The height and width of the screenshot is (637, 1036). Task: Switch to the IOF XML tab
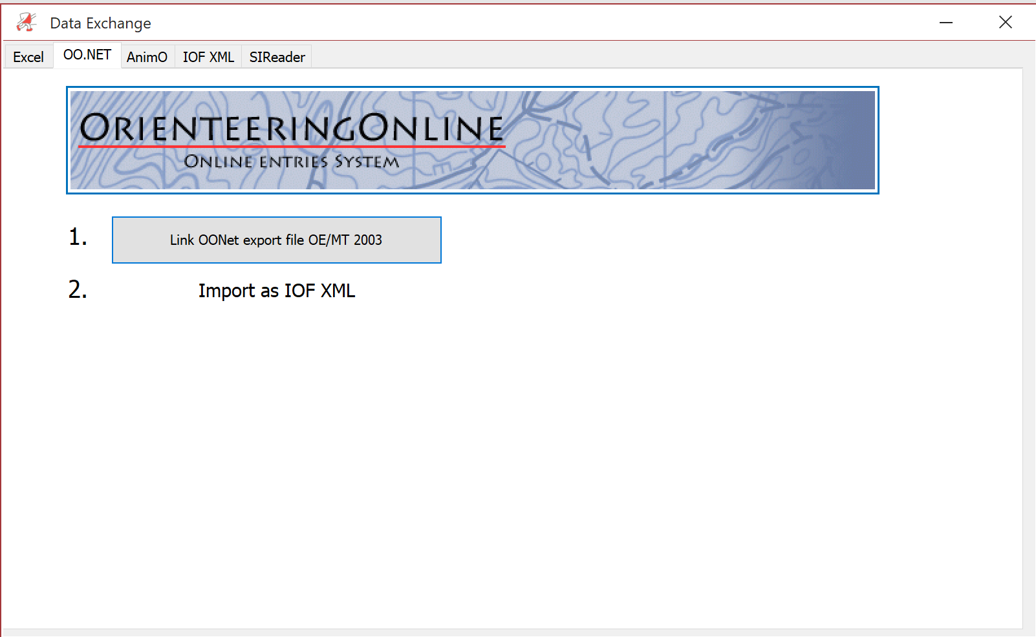tap(208, 57)
